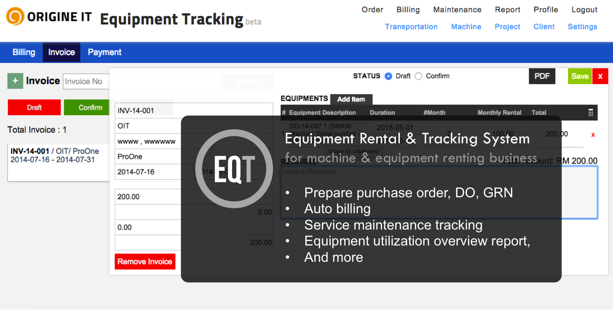
Task: Export invoice with PDF button
Action: pos(542,76)
